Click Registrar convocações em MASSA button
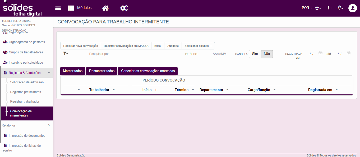 coord(126,46)
